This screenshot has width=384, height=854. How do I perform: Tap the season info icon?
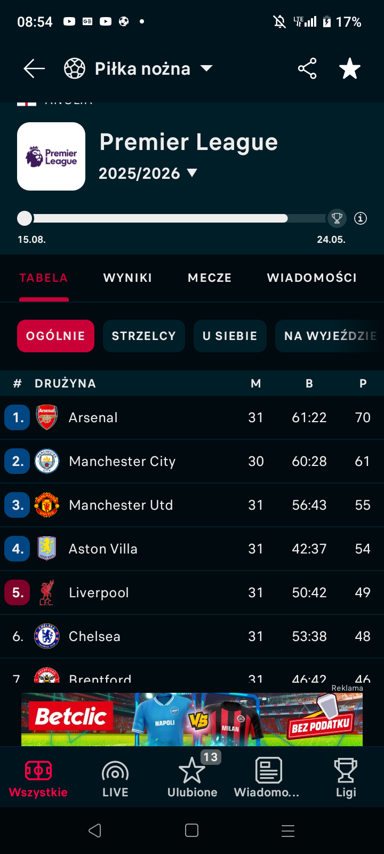[x=361, y=218]
